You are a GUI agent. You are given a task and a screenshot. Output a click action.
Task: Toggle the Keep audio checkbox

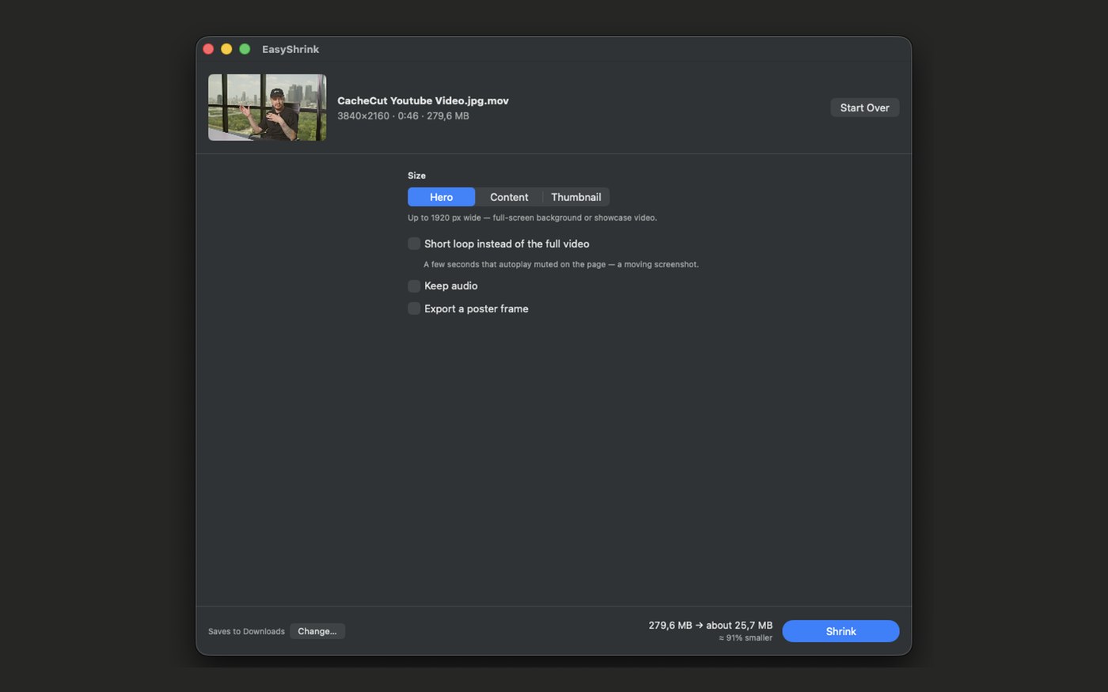(x=414, y=285)
